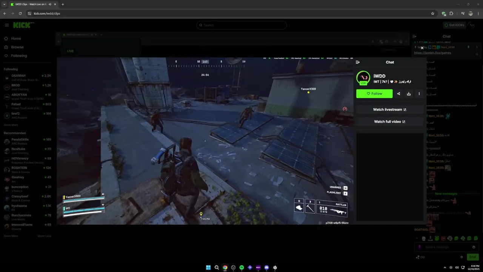Collapse the background chat panel icon
Image resolution: width=483 pixels, height=272 pixels.
(414, 37)
